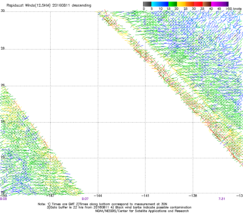Screen dimensions: 243x213
Task: Click the latitude label '22' on left axis
Action: click(3, 157)
